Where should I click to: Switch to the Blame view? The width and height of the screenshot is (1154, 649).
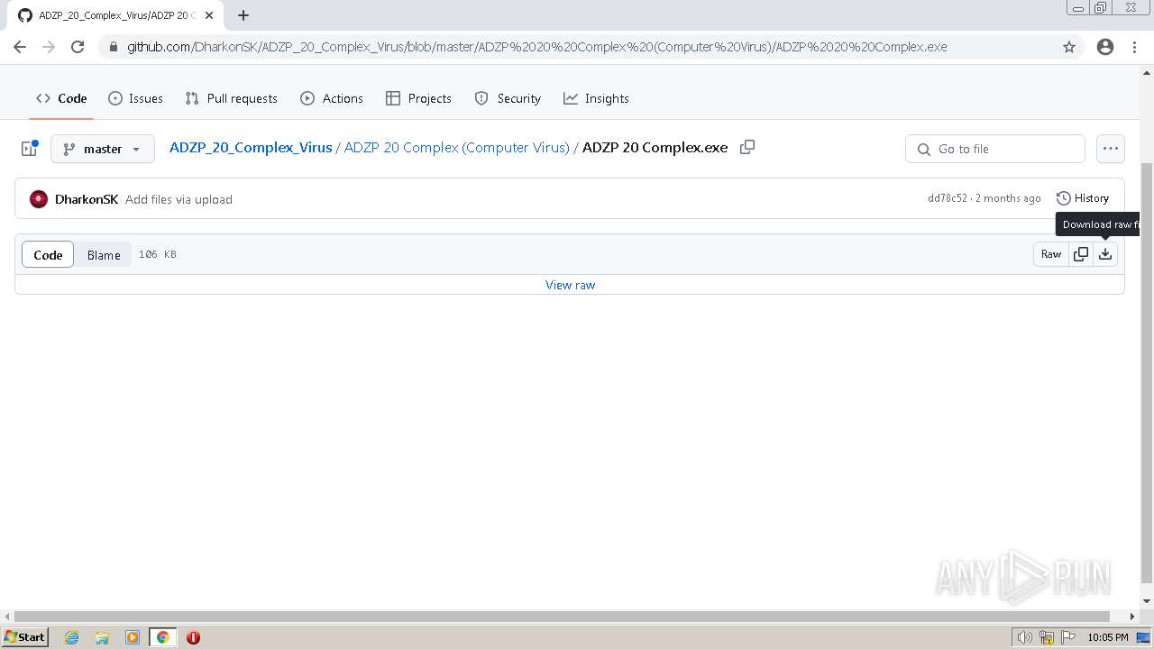(104, 255)
